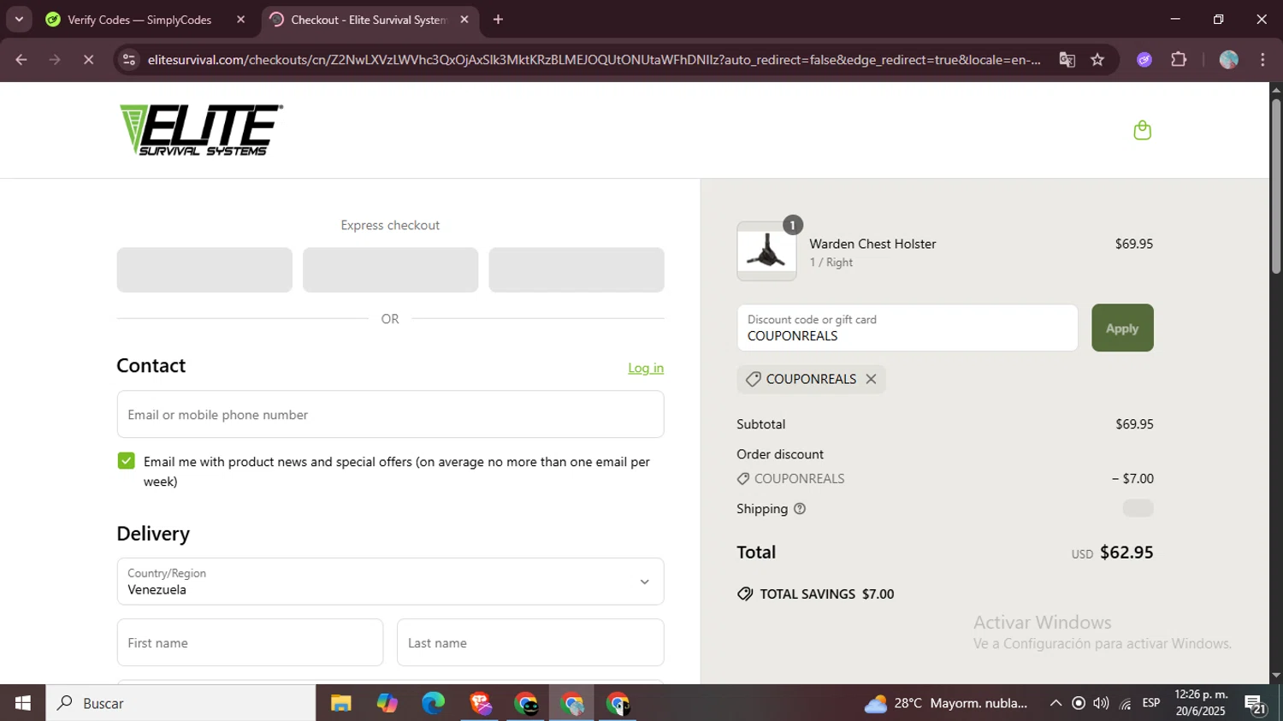Image resolution: width=1283 pixels, height=721 pixels.
Task: Open the shopping bag cart icon
Action: (1142, 130)
